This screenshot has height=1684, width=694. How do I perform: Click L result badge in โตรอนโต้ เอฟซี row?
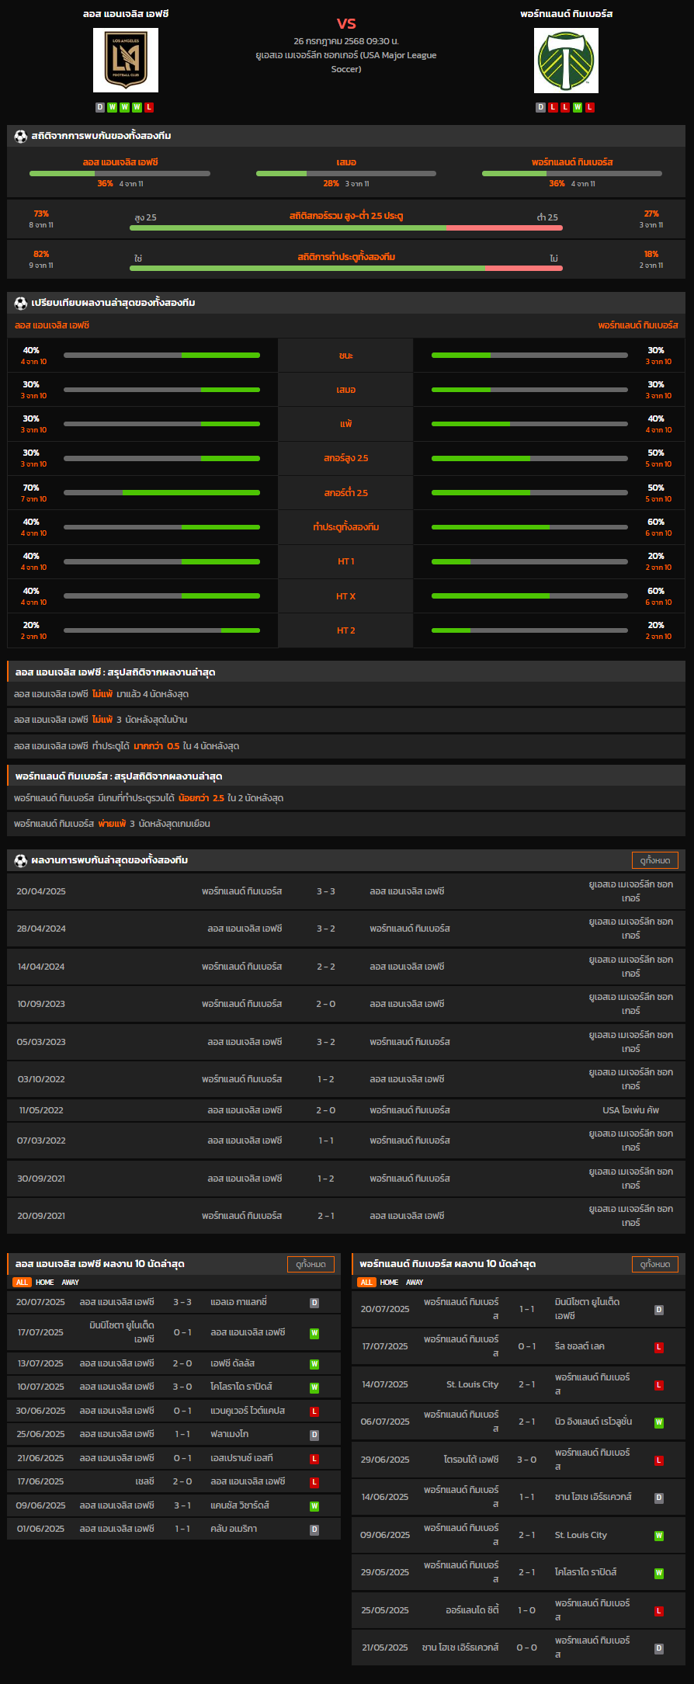[659, 1460]
